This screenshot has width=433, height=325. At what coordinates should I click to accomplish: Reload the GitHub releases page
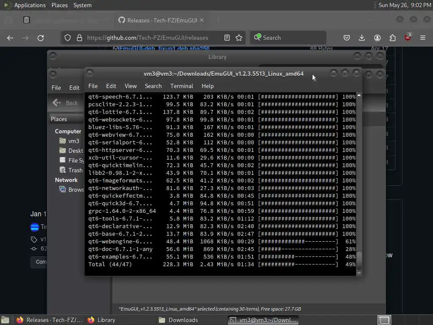click(x=41, y=38)
